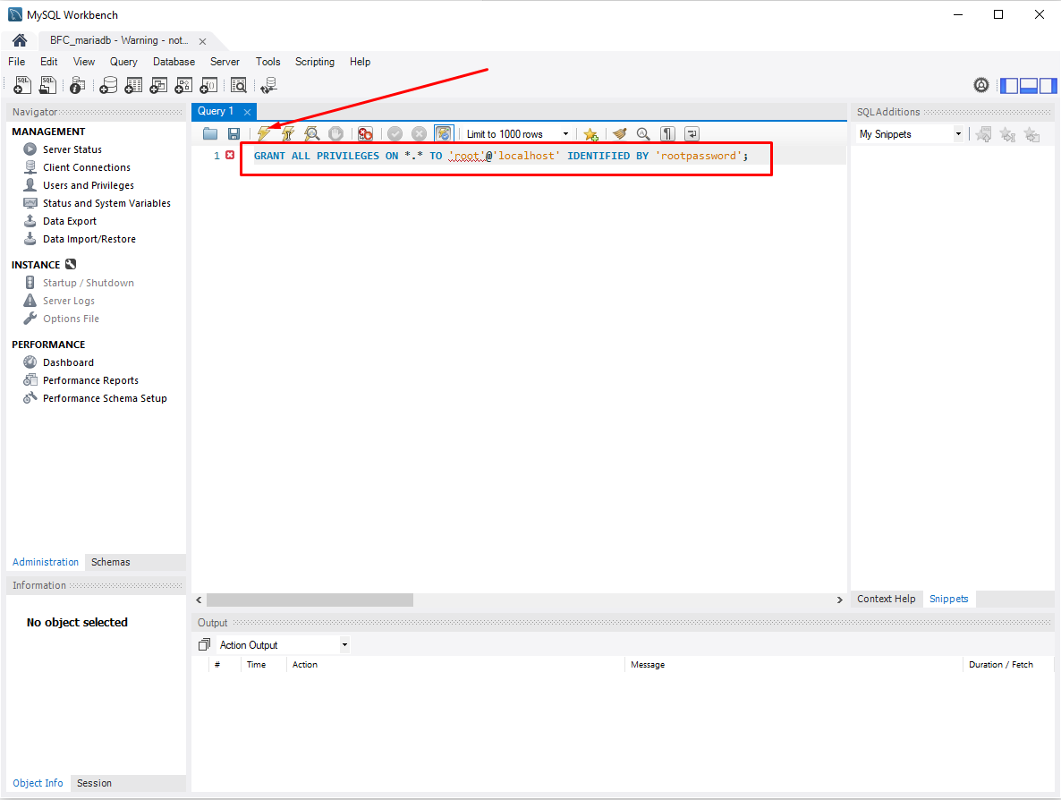Open the object inspector info icon

[x=77, y=85]
